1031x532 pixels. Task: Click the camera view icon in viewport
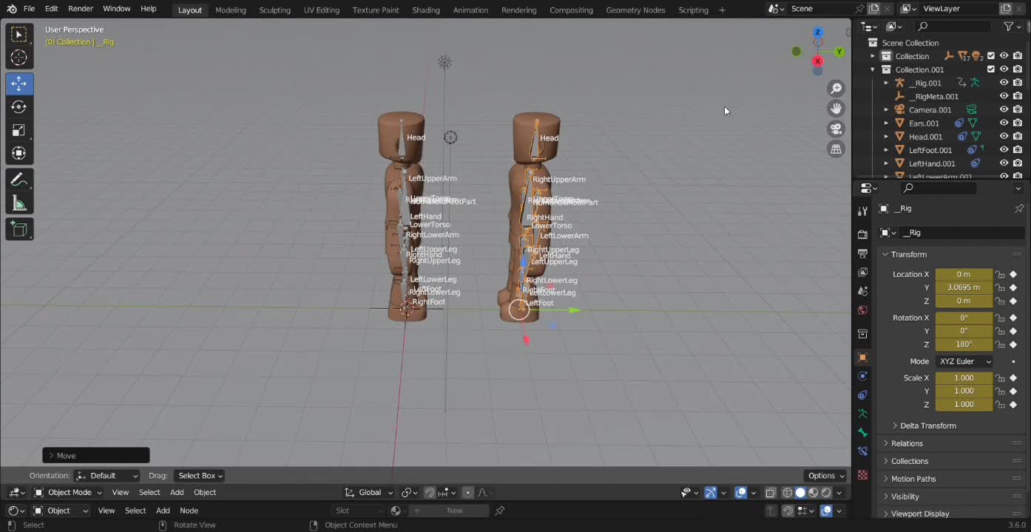tap(836, 129)
